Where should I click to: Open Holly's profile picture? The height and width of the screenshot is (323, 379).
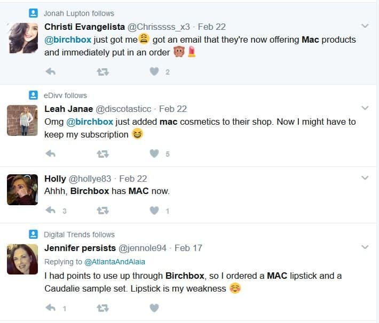tap(22, 189)
